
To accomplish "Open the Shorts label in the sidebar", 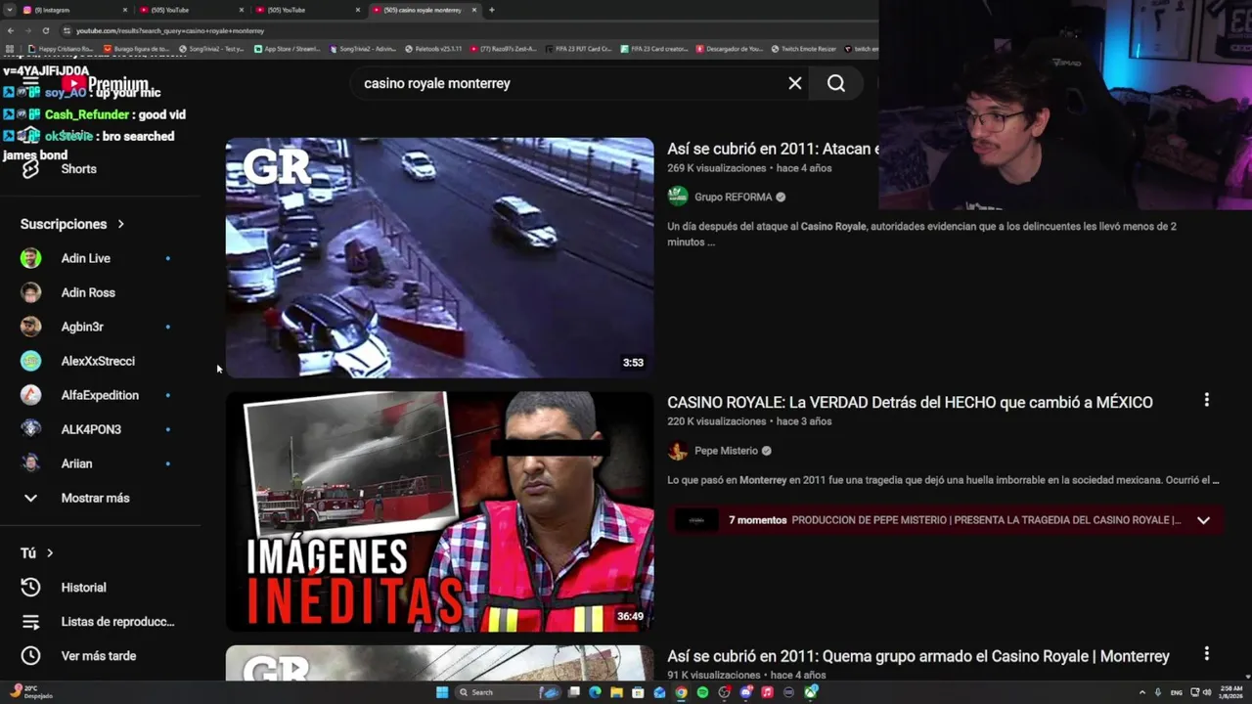I will (78, 169).
